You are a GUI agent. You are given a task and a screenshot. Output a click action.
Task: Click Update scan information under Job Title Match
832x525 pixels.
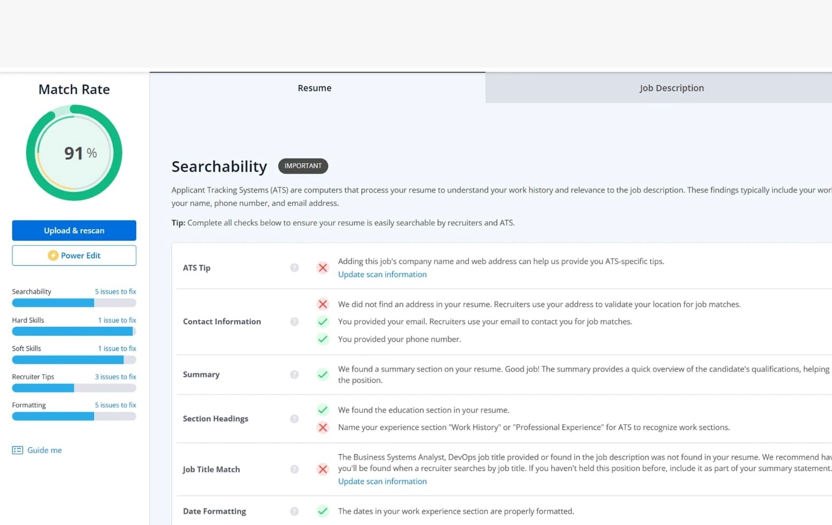[x=382, y=481]
